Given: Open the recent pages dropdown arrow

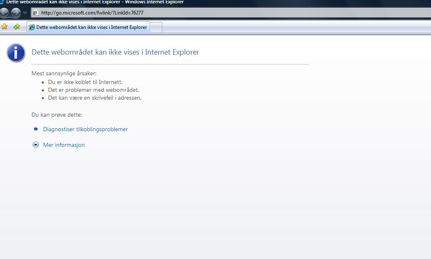Looking at the screenshot, I should pyautogui.click(x=25, y=13).
